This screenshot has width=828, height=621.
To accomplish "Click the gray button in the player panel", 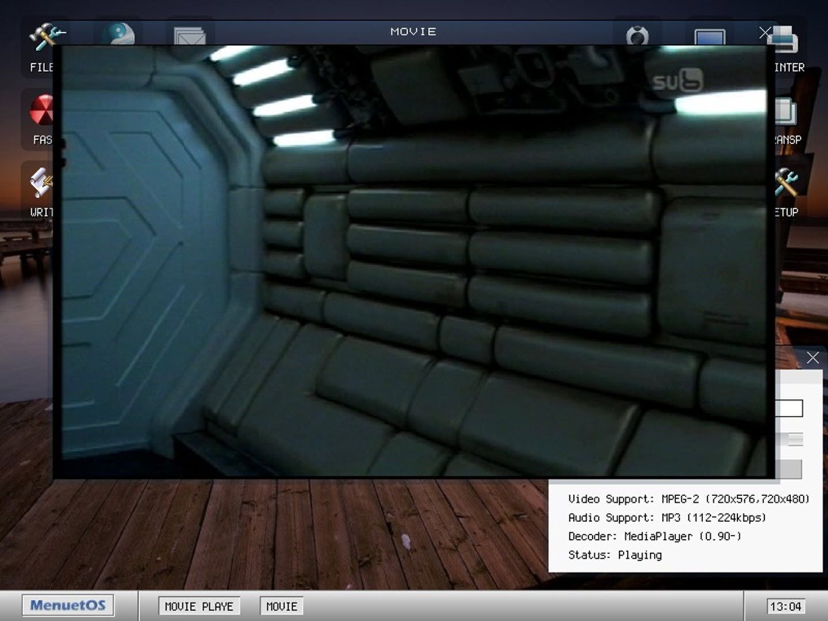I will [789, 469].
